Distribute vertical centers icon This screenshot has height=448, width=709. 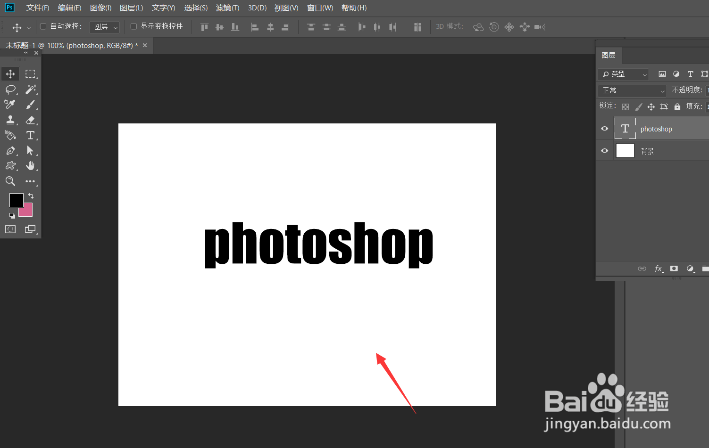tap(326, 27)
